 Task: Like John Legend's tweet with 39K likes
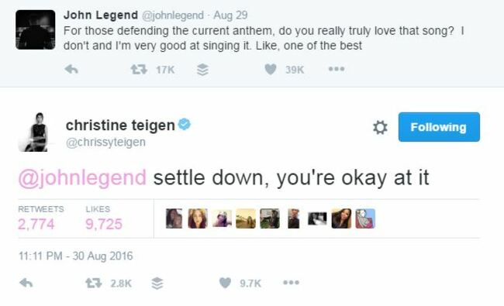click(x=271, y=70)
